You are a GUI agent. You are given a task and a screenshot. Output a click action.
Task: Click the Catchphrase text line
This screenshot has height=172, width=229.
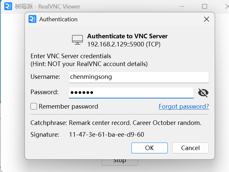tap(116, 123)
